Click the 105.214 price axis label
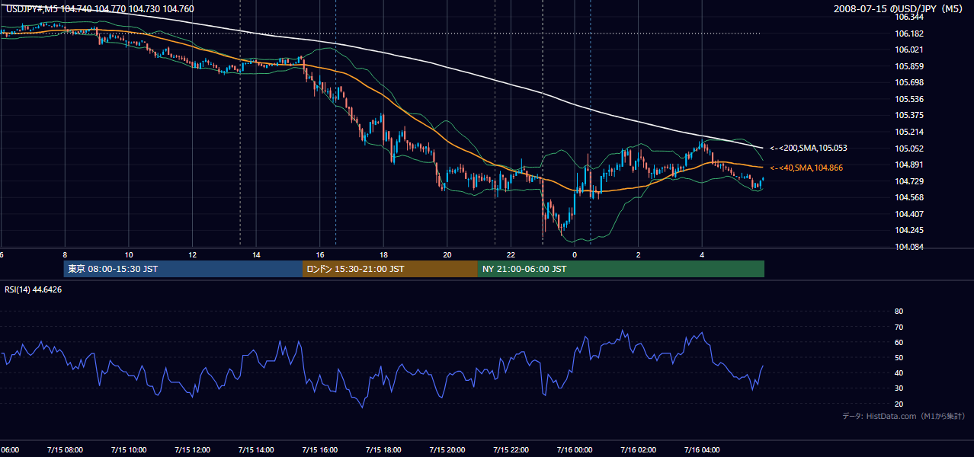This screenshot has width=974, height=457. point(908,132)
